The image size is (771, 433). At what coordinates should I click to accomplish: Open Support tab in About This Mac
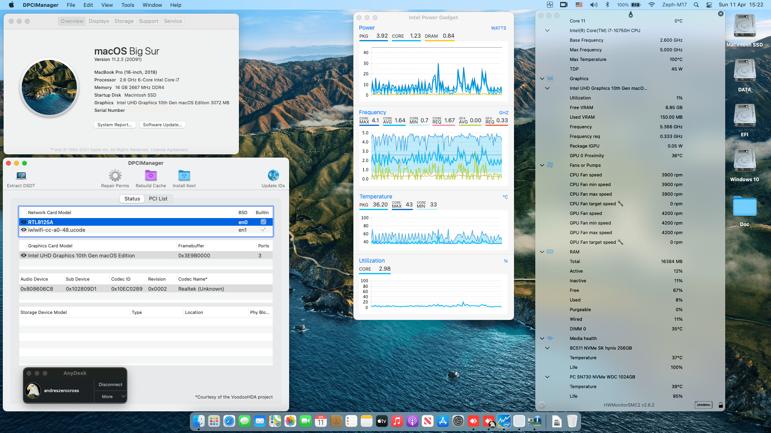tap(149, 21)
